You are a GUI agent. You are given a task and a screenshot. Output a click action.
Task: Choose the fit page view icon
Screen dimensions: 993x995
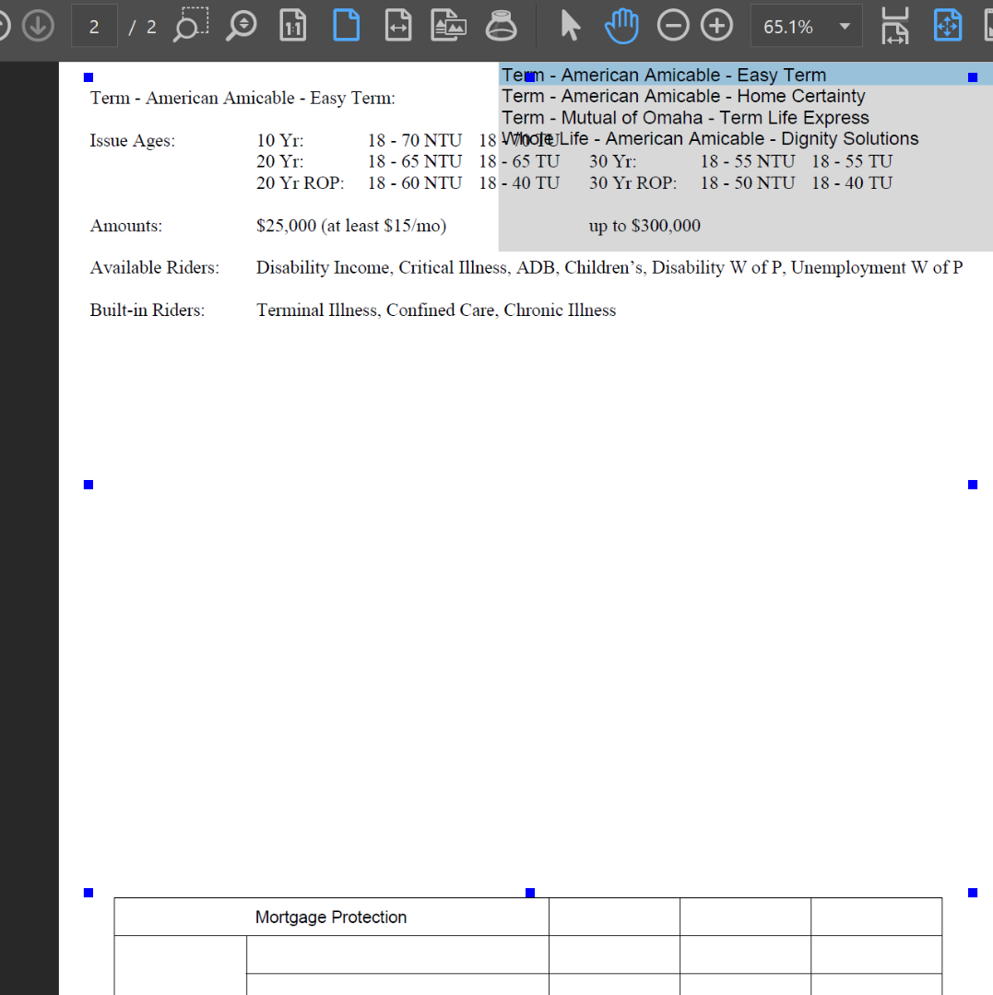[x=346, y=26]
